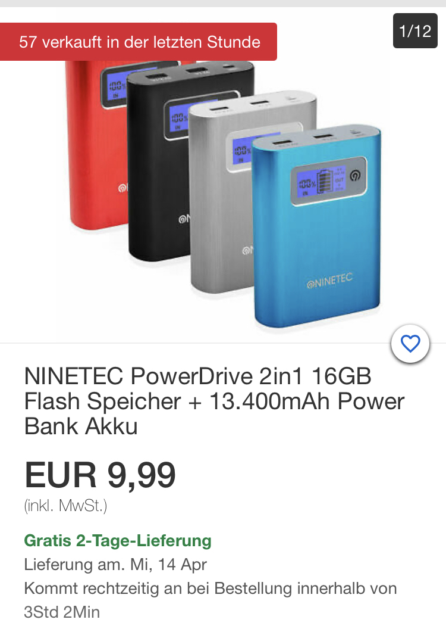Tap the red '57 verkauft' sales banner
Screen dimensions: 446x632
139,42
